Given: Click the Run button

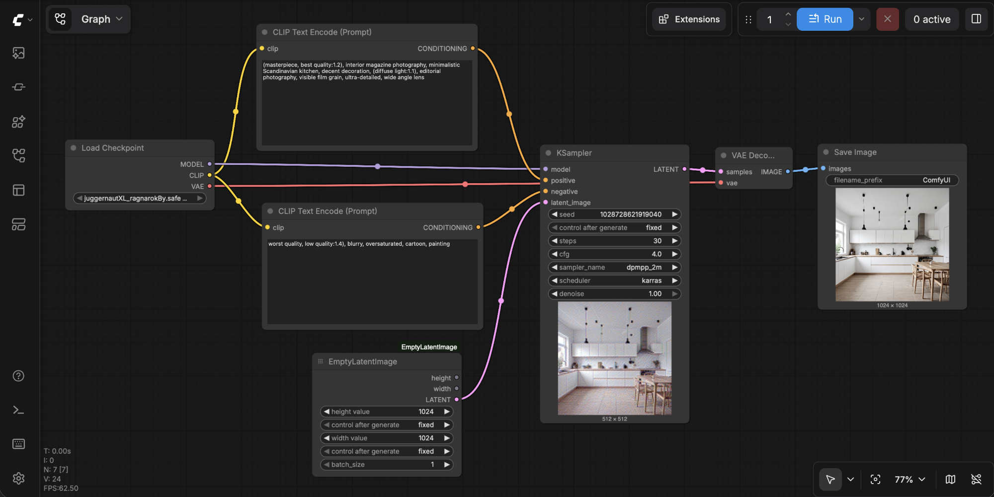Looking at the screenshot, I should coord(825,19).
